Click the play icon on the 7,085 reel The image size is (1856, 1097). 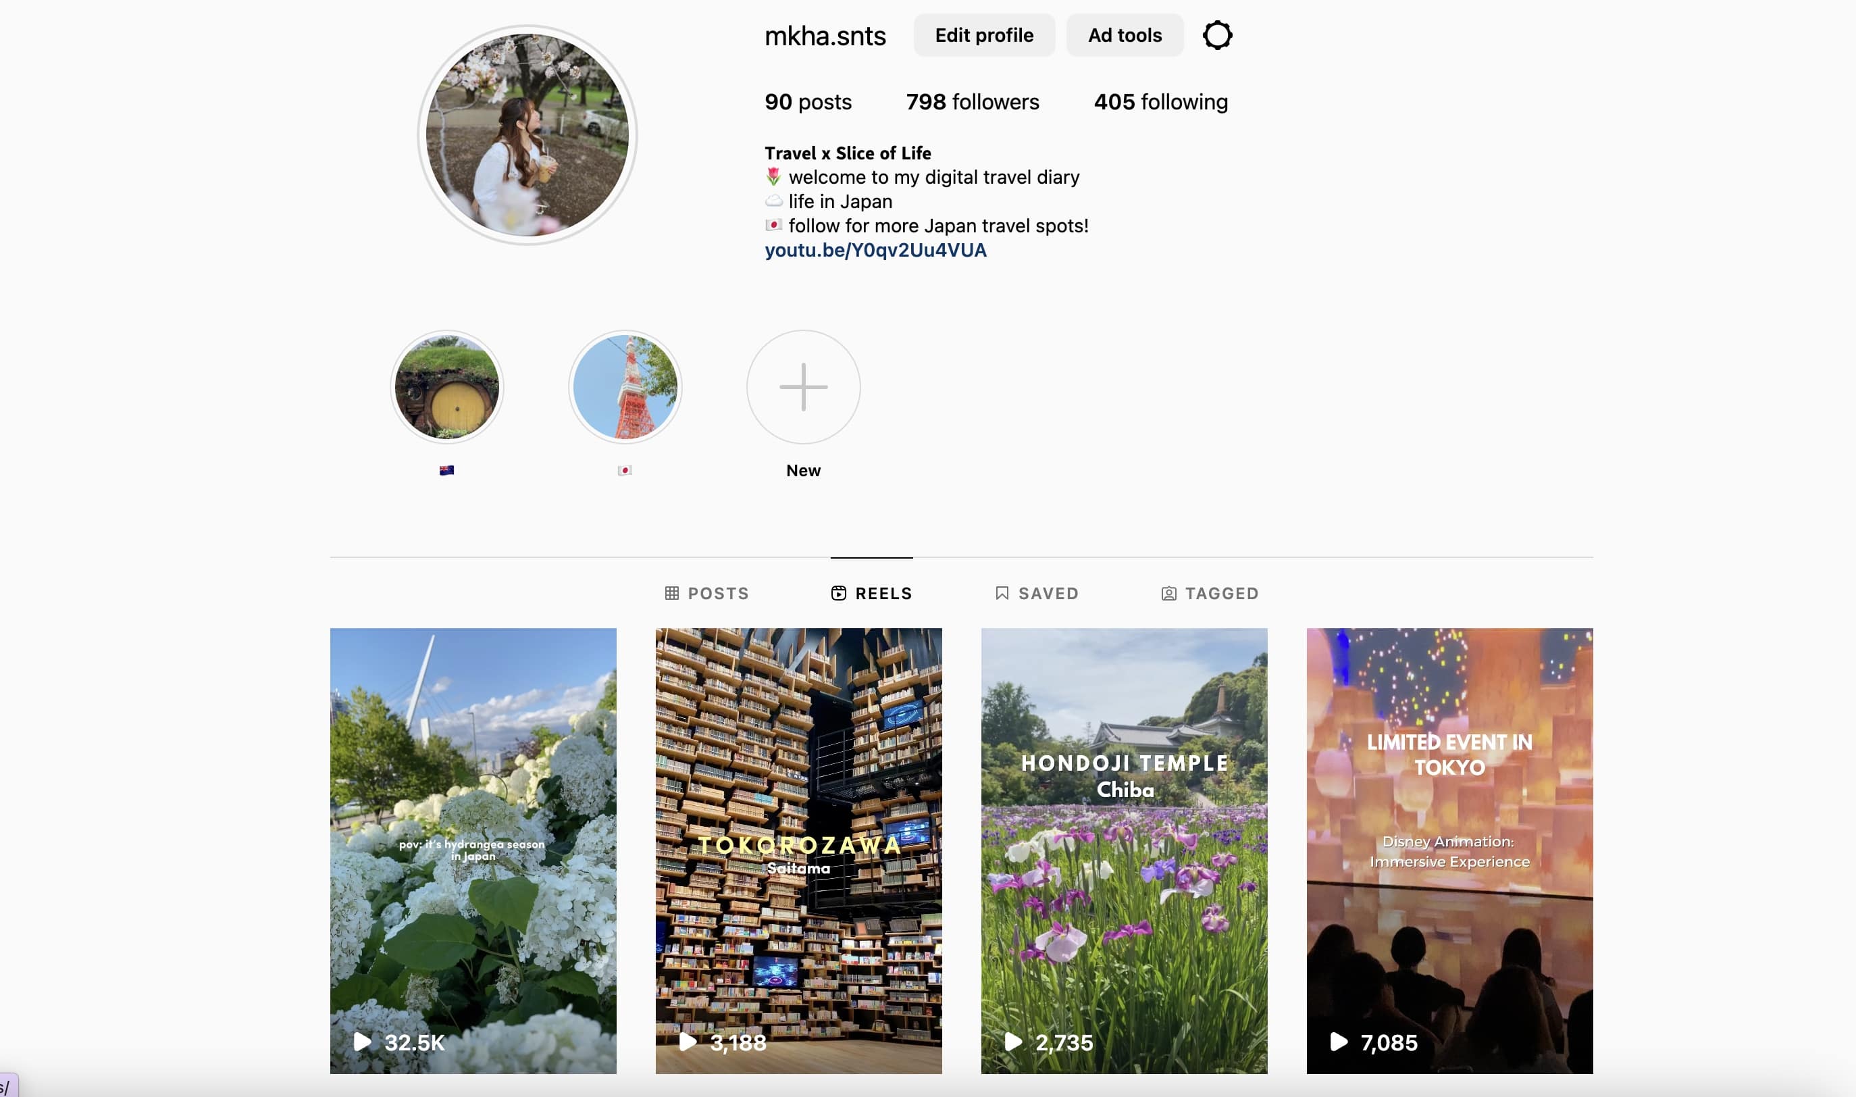pyautogui.click(x=1338, y=1042)
